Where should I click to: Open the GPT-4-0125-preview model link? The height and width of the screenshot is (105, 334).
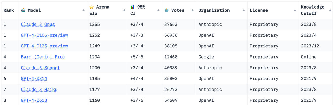pos(44,46)
